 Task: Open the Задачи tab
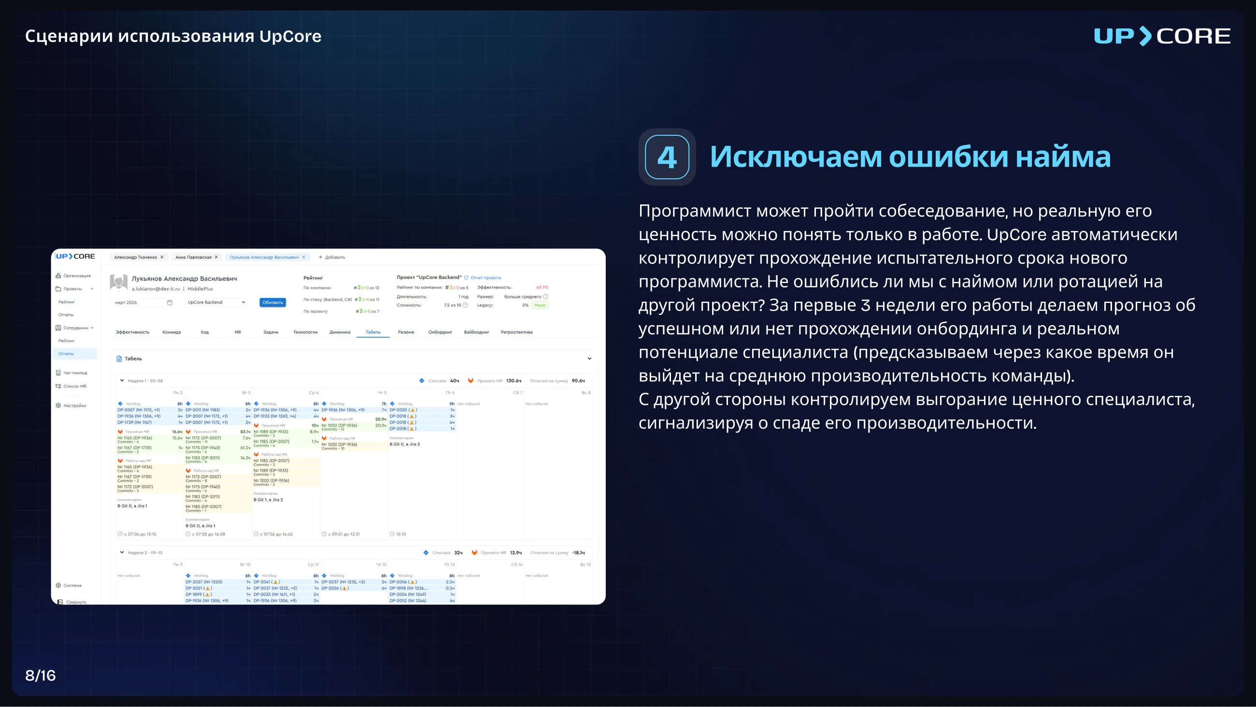point(271,332)
